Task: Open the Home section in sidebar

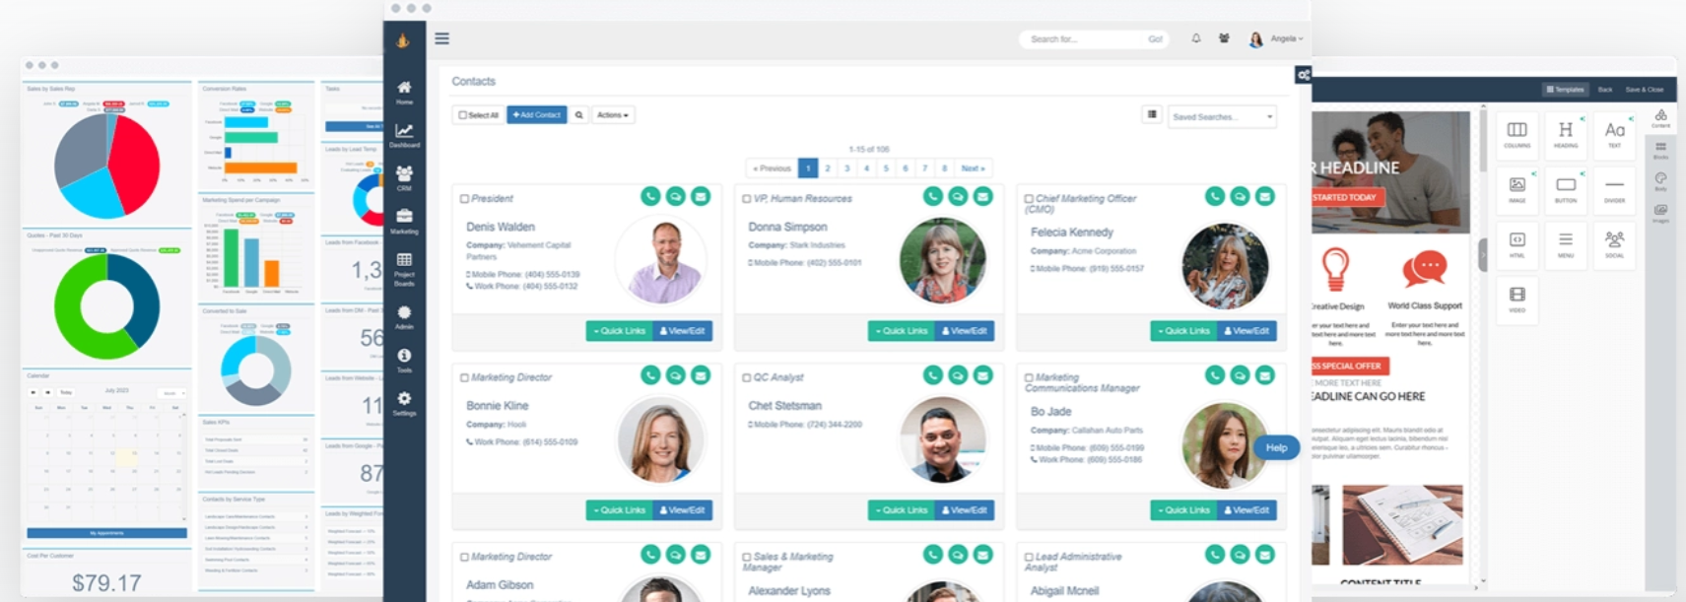Action: tap(404, 92)
